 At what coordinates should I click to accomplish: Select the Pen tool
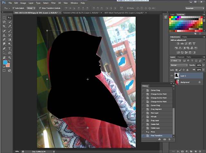click(x=4, y=48)
